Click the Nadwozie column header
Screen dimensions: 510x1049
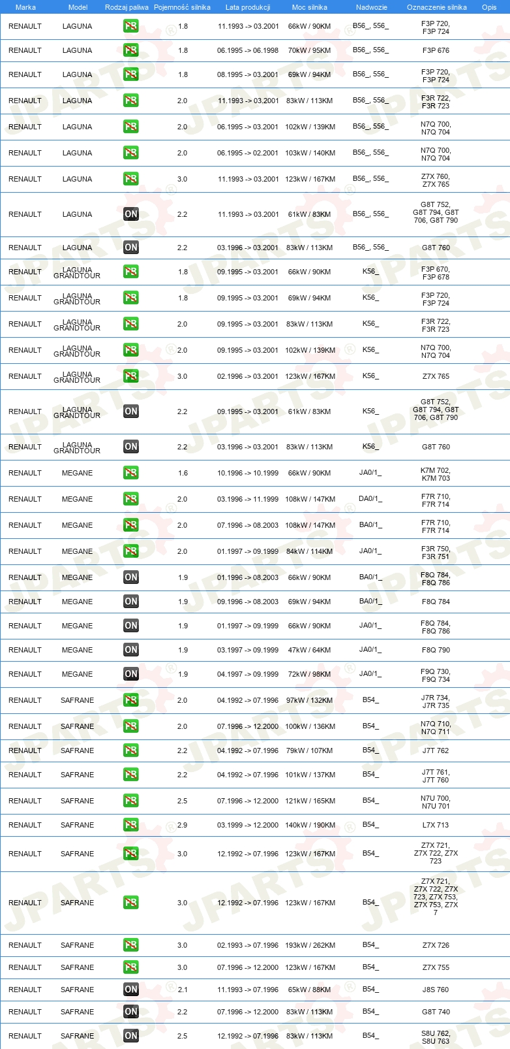[x=372, y=7]
